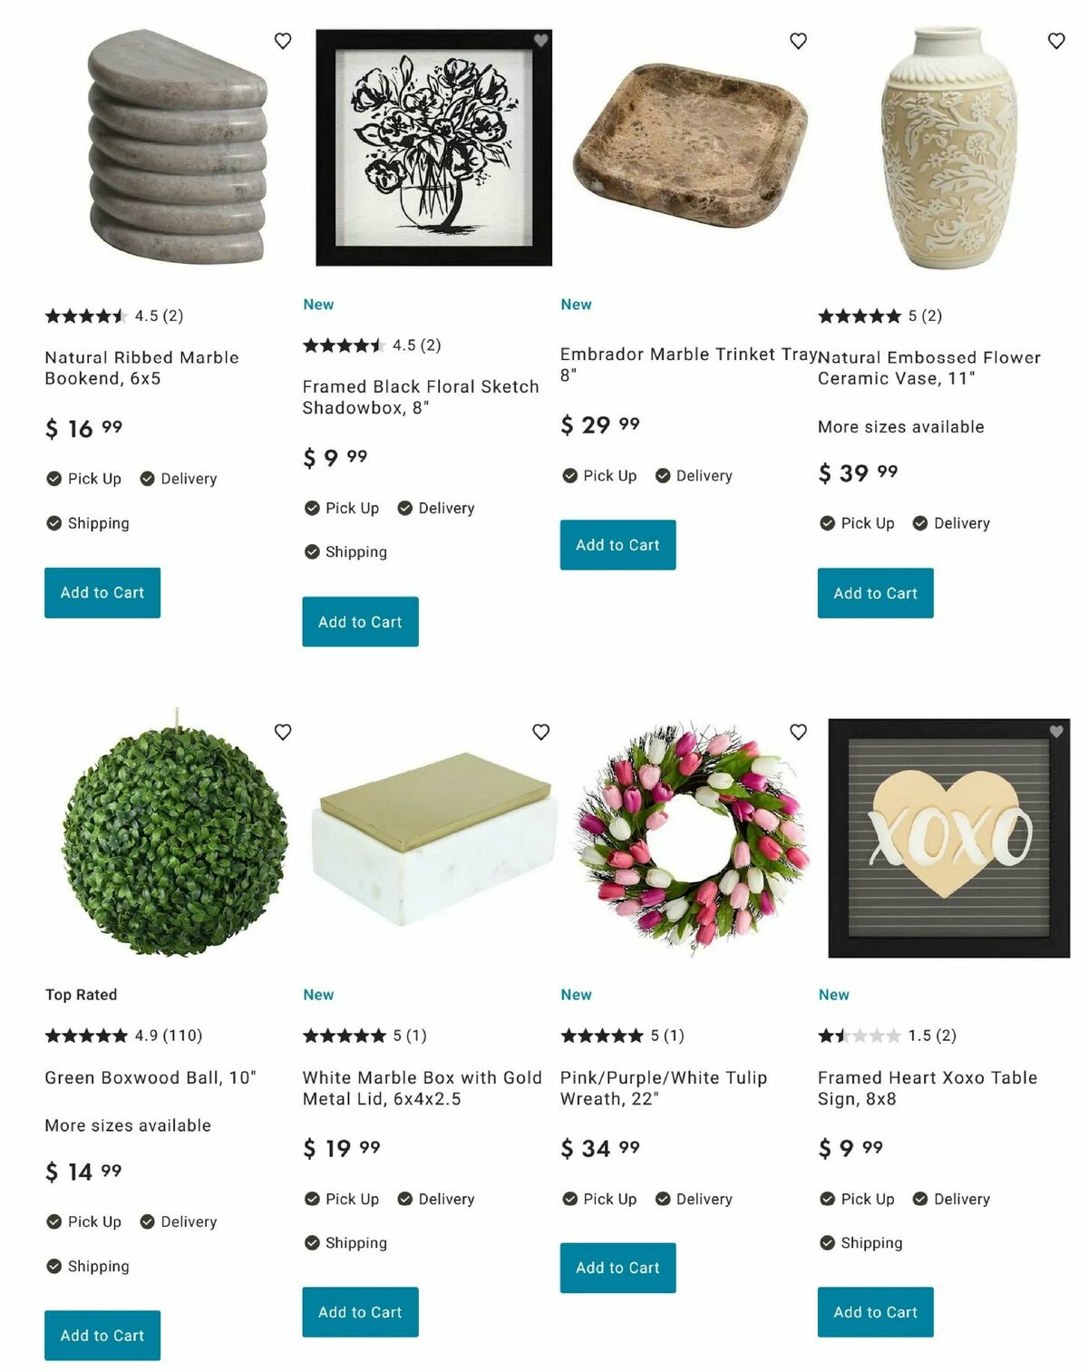
Task: Add Embrador Marble Trinket Tray to cart
Action: point(617,545)
